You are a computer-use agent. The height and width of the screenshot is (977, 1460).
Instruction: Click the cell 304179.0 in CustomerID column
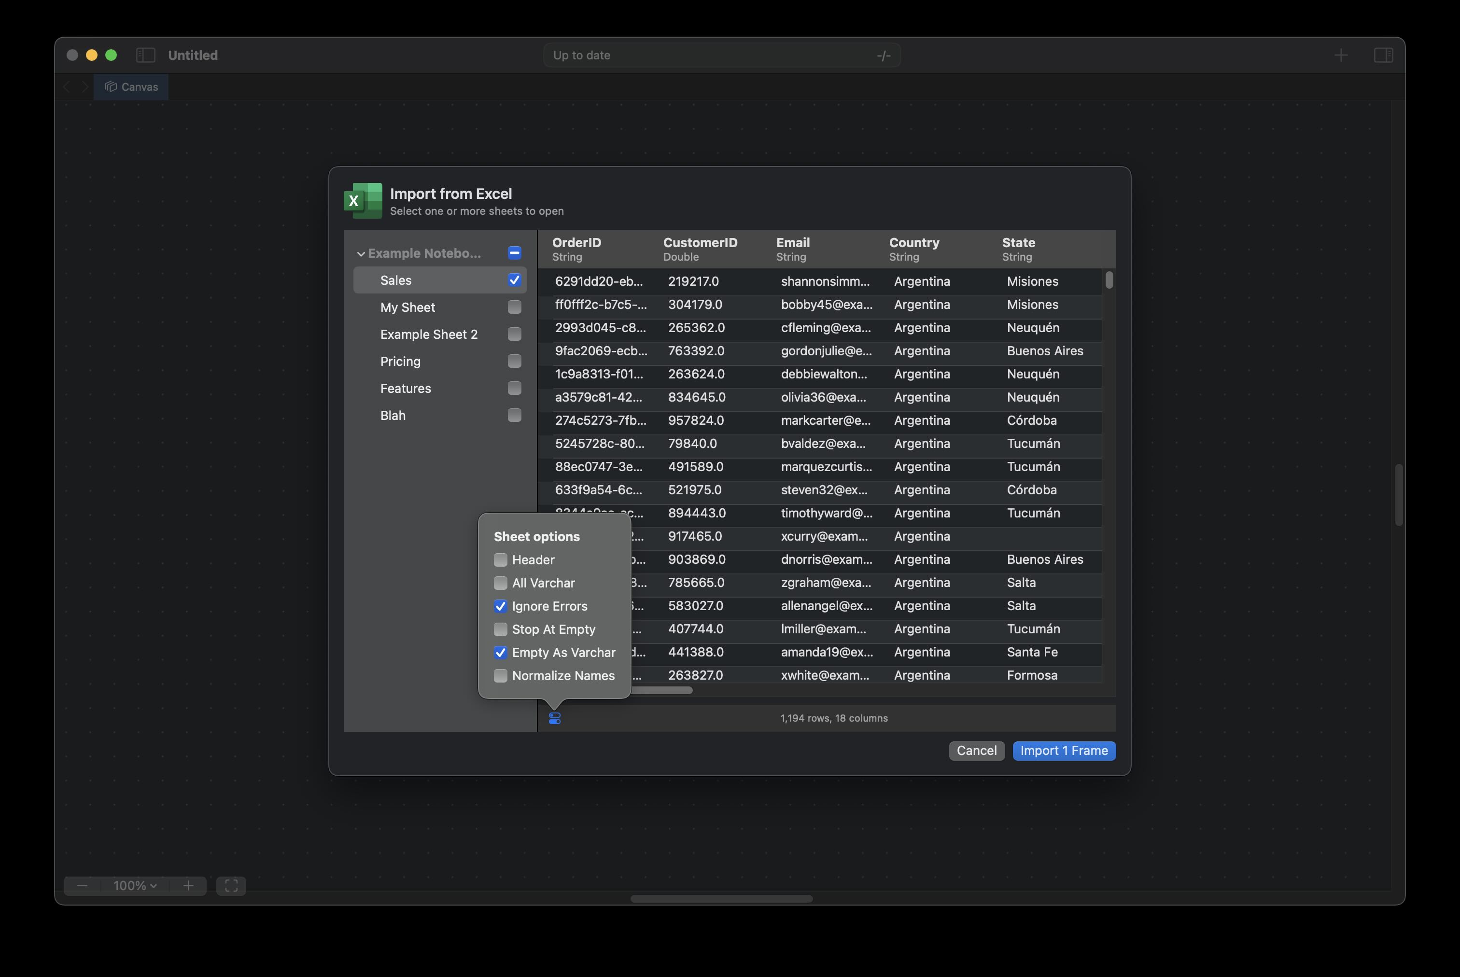[x=695, y=304]
